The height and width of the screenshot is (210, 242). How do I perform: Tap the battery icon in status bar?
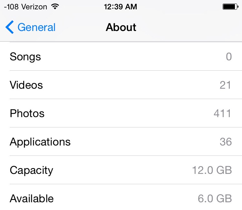tap(230, 7)
